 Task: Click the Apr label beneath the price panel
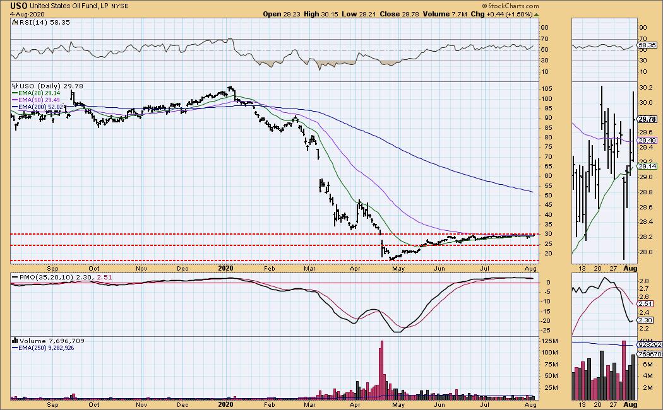point(355,269)
